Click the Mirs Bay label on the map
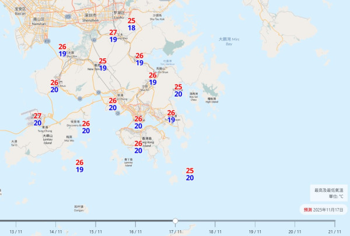The image size is (350, 236). coord(225,41)
